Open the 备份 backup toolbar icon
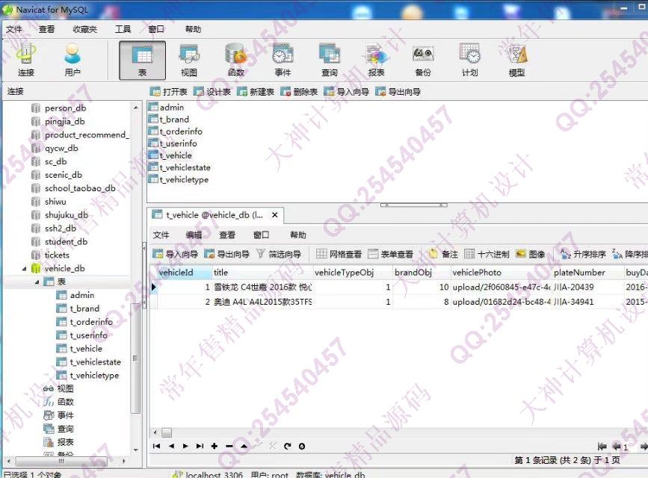This screenshot has height=478, width=648. [423, 60]
